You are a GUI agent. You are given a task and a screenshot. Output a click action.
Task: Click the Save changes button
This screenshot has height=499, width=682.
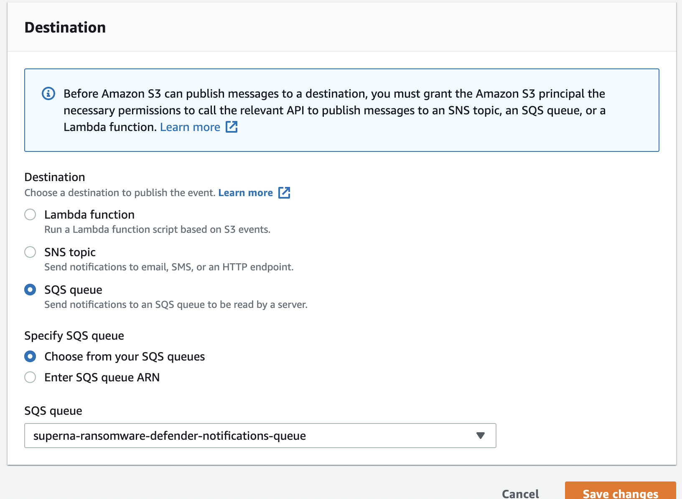pos(620,493)
